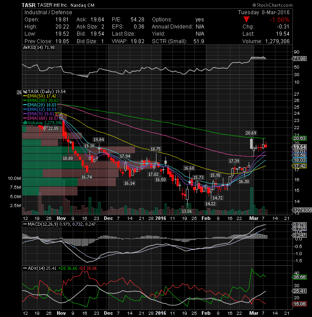Screen dimensions: 312x317
Task: Click the 16.30 price annotation
Action: (244, 182)
